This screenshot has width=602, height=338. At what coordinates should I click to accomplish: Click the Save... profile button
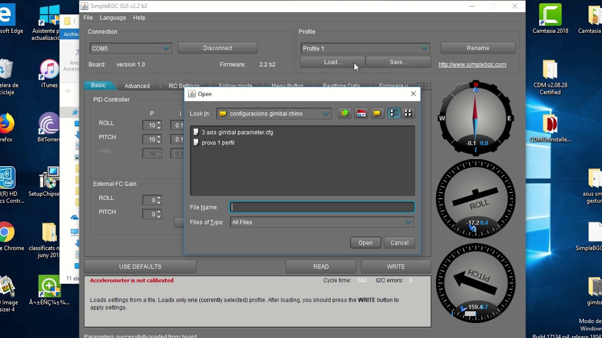398,62
